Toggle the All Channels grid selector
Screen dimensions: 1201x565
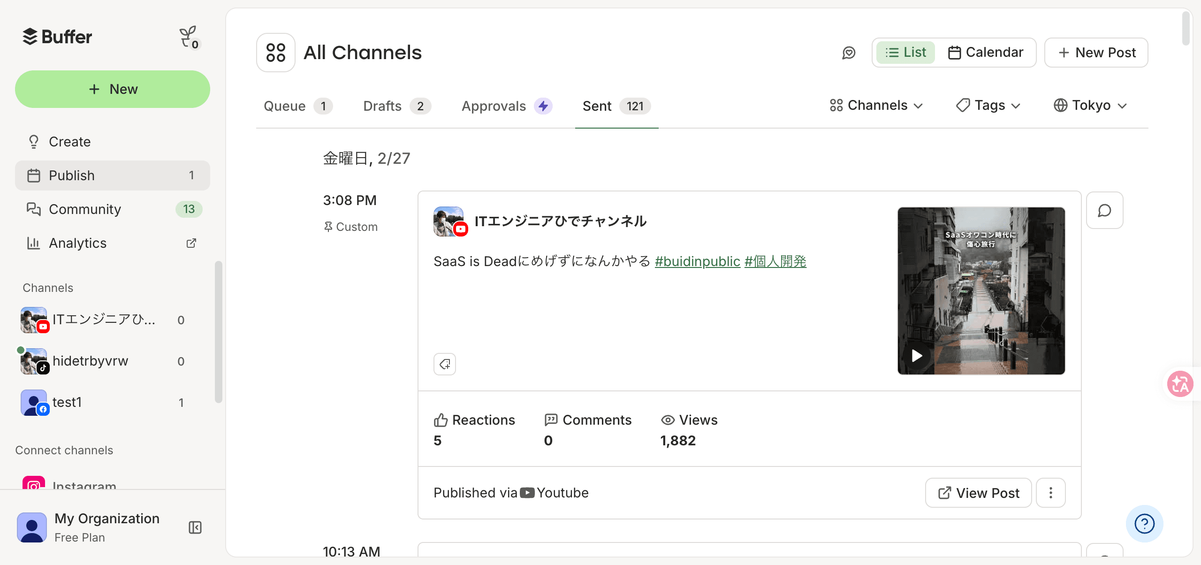pyautogui.click(x=275, y=52)
